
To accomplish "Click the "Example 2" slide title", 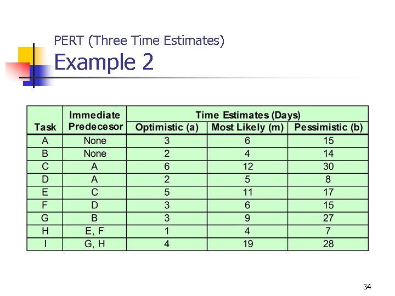I will [x=104, y=62].
